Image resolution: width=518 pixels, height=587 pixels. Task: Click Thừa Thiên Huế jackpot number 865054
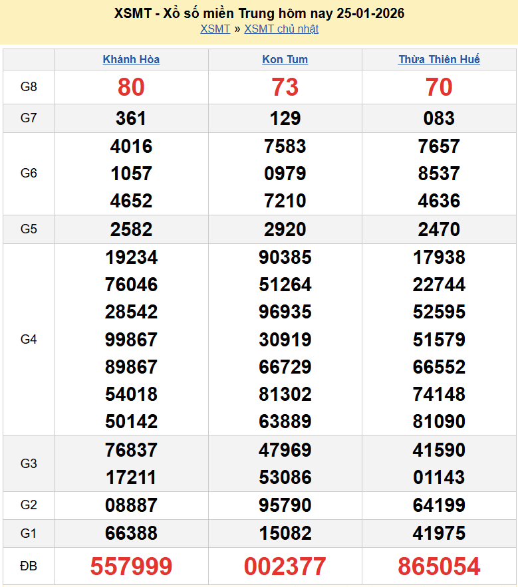pyautogui.click(x=439, y=566)
